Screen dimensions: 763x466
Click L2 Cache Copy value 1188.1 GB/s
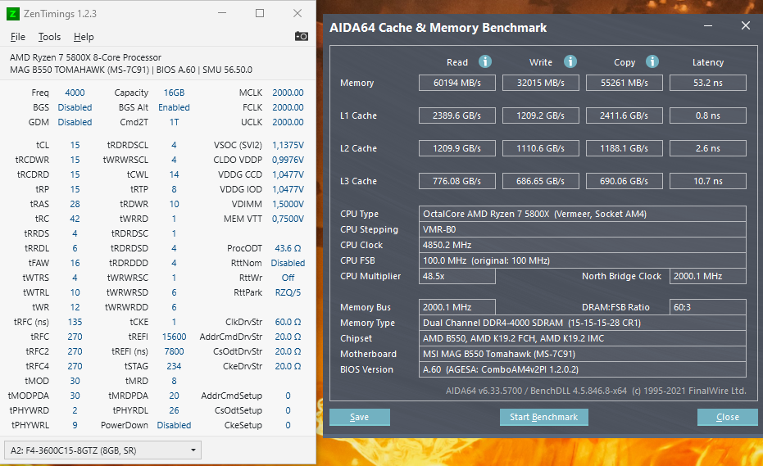[x=624, y=148]
